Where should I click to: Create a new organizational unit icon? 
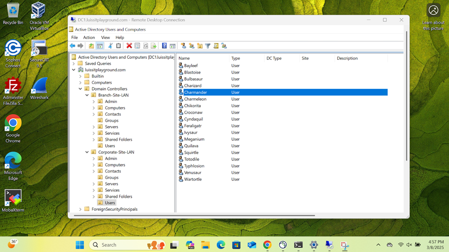point(199,46)
